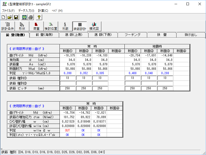This screenshot has height=155, width=206.
Task: Click the 89.922 σse value
Action: pyautogui.click(x=86, y=117)
